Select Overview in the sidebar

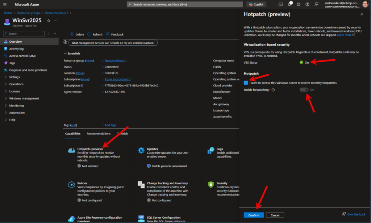[x=29, y=42]
